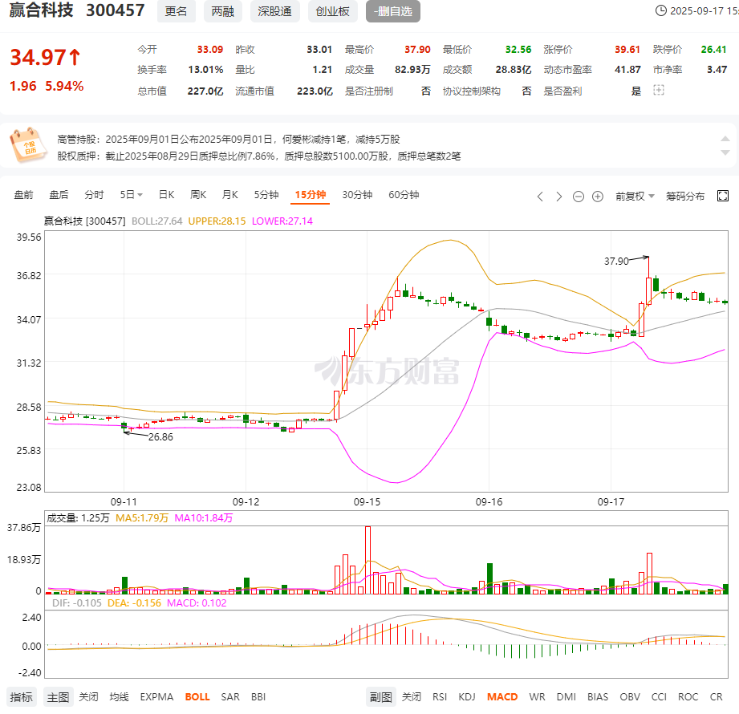Image resolution: width=739 pixels, height=714 pixels.
Task: Open the 前复权 adjustment dropdown
Action: (x=635, y=196)
